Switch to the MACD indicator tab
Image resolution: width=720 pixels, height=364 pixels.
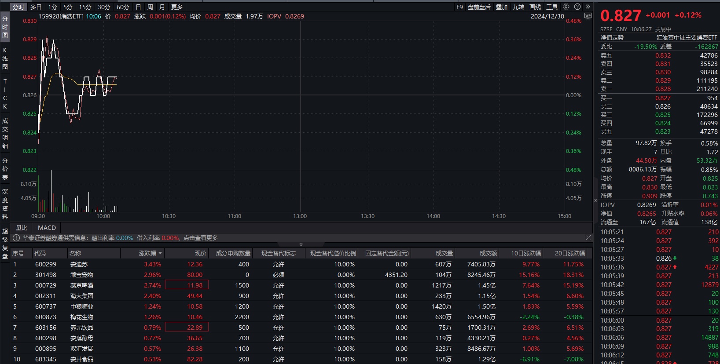pos(47,228)
